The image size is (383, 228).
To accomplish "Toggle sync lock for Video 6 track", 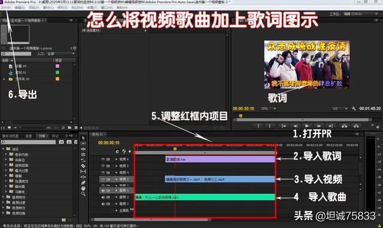I will [108, 159].
